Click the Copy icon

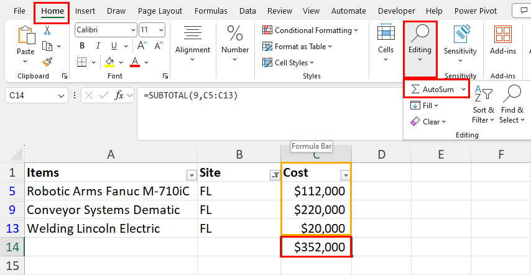coord(47,45)
